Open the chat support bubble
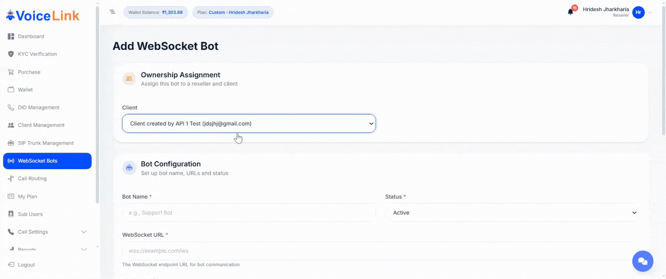The height and width of the screenshot is (279, 666). tap(643, 261)
